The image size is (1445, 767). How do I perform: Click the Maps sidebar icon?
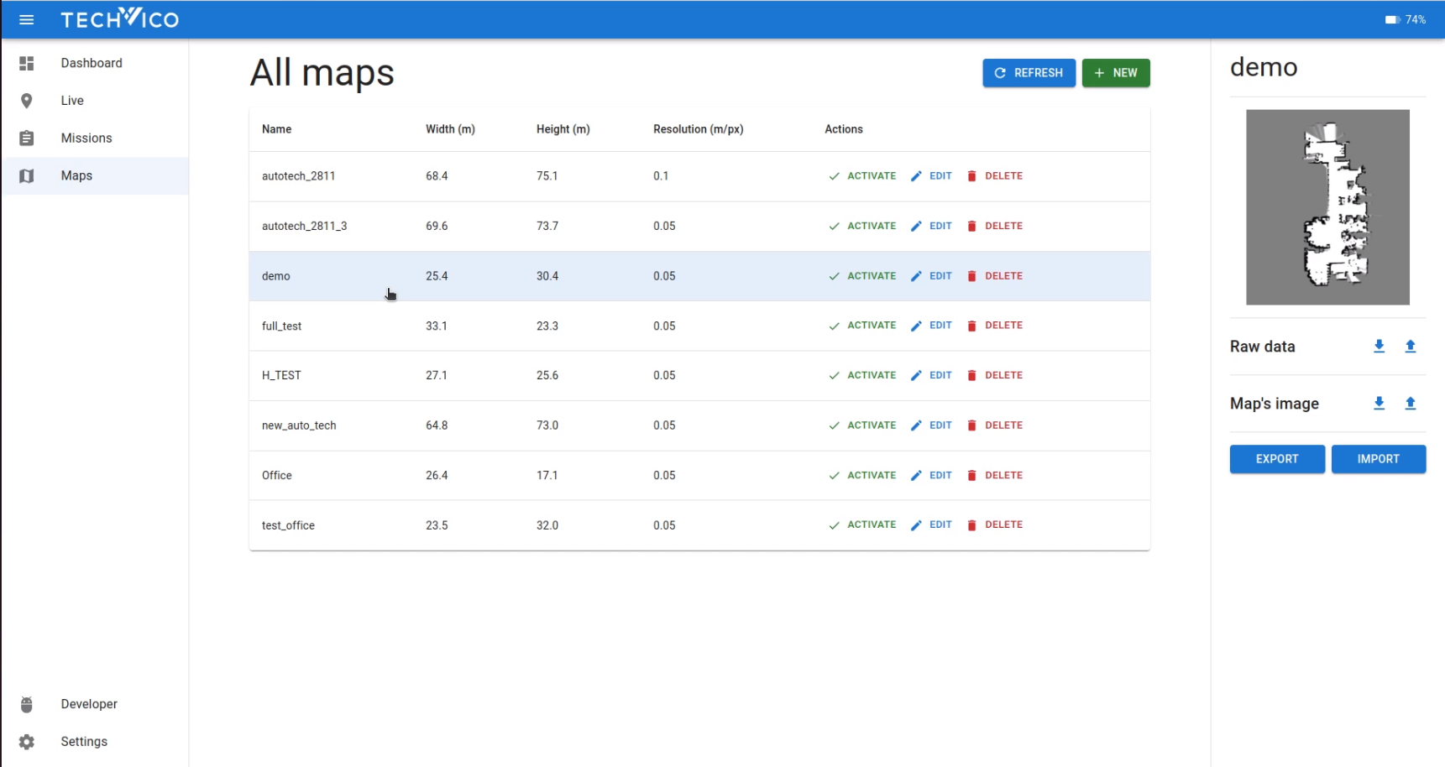click(x=27, y=176)
